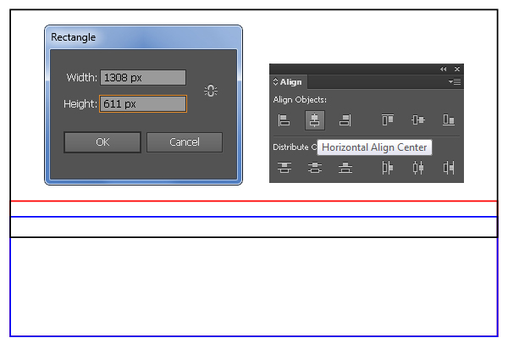
Task: Cycle Align panel size via tab arrows
Action: click(x=276, y=81)
